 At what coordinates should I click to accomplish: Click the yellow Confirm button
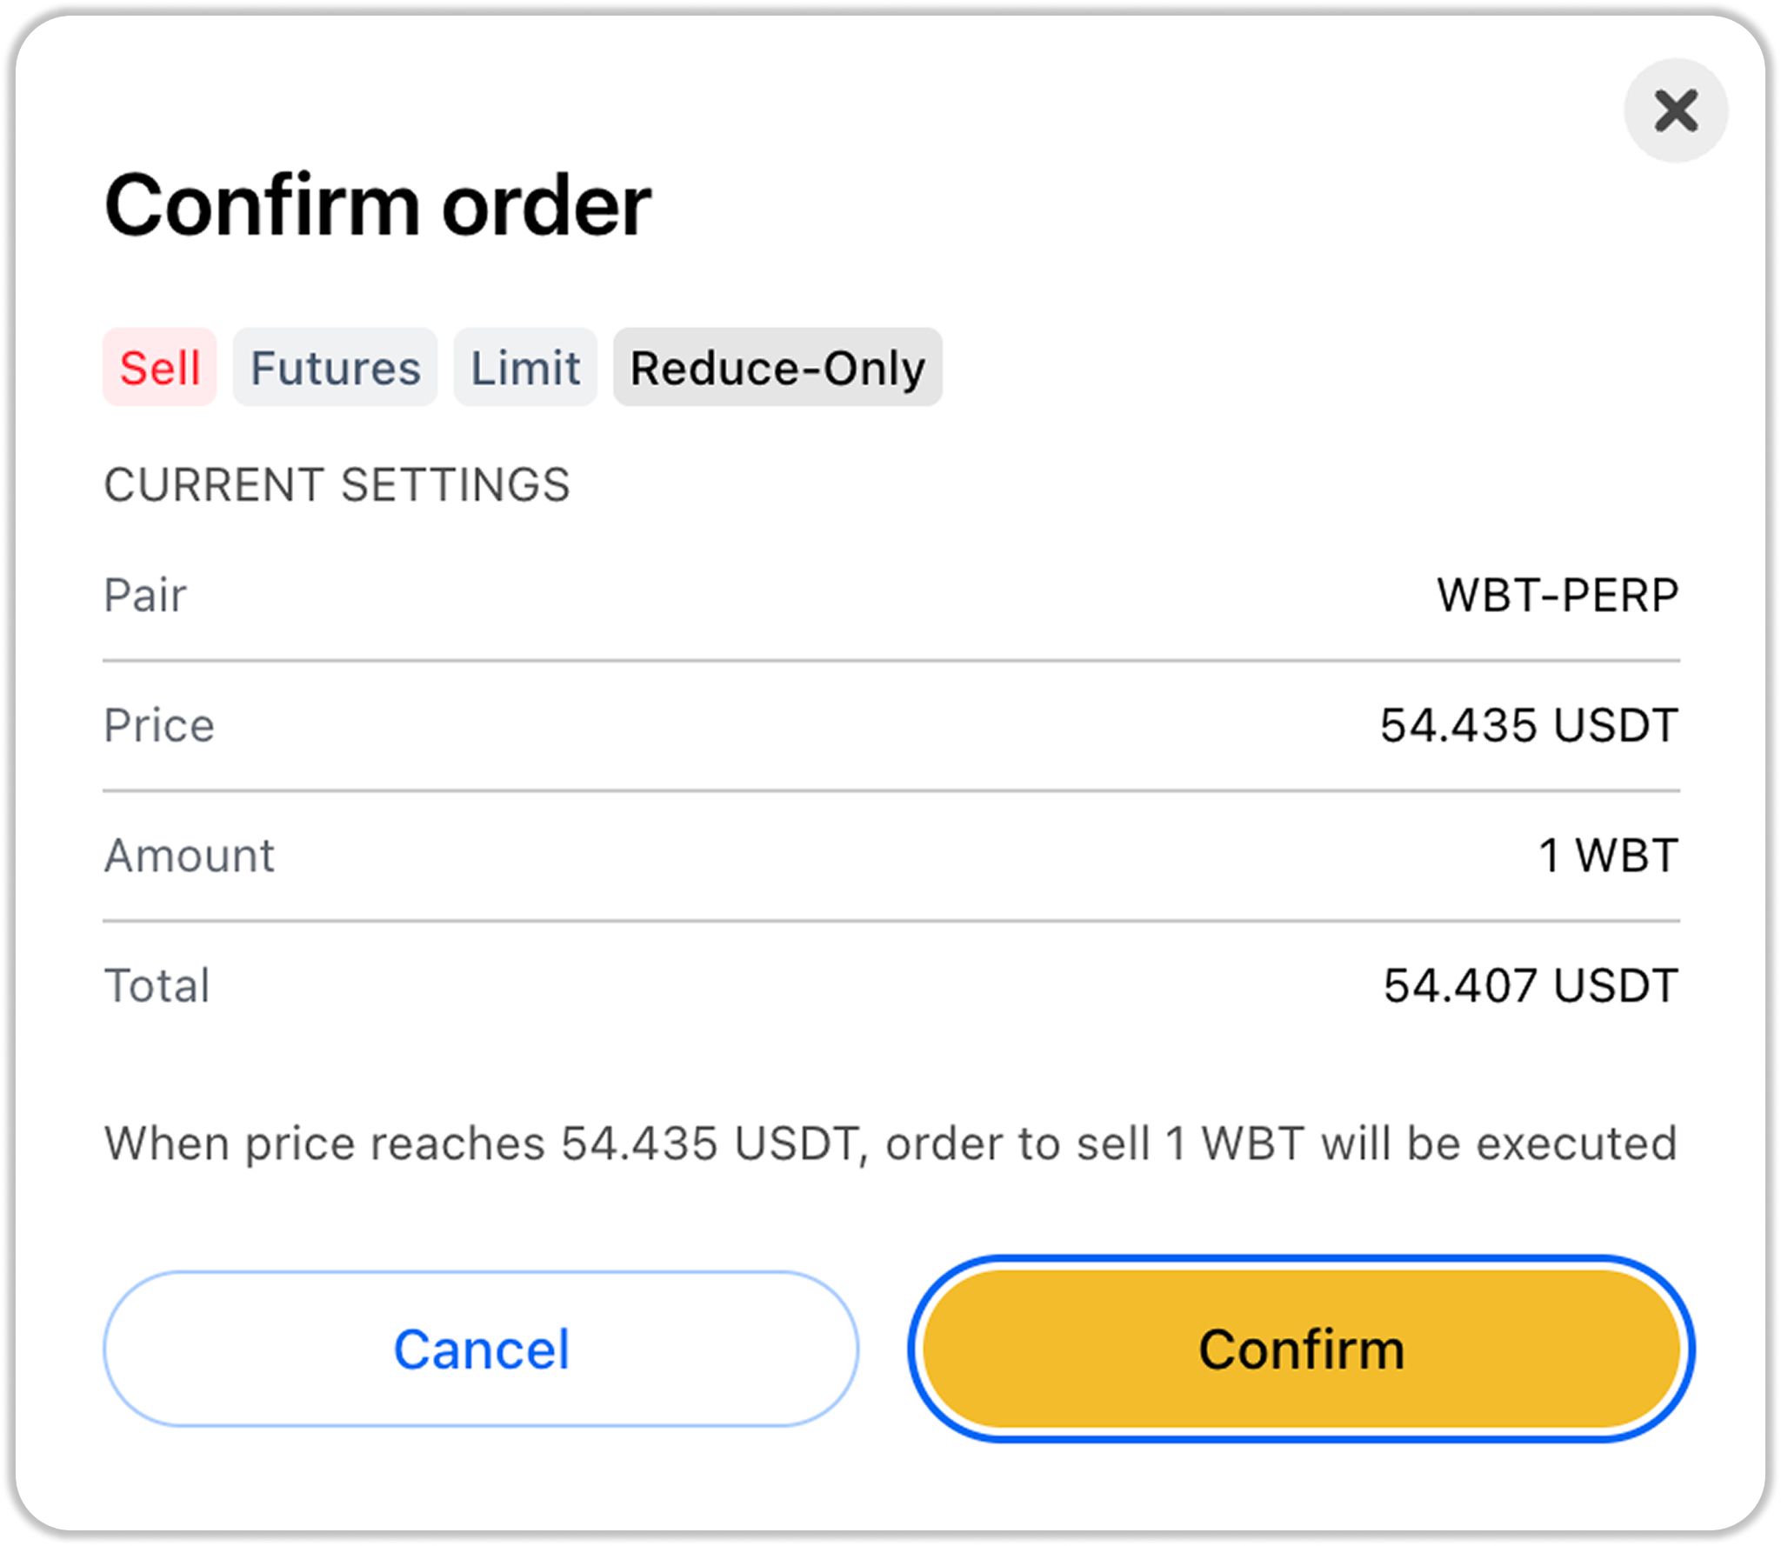pyautogui.click(x=1301, y=1349)
